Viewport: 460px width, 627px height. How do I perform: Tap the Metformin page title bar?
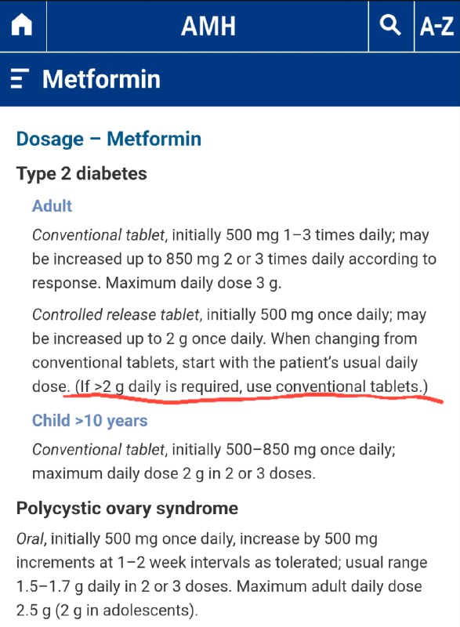(230, 79)
